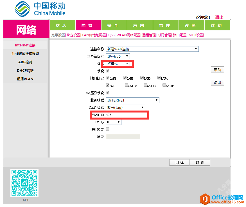Select Internet连接 in the sidebar

coord(25,45)
